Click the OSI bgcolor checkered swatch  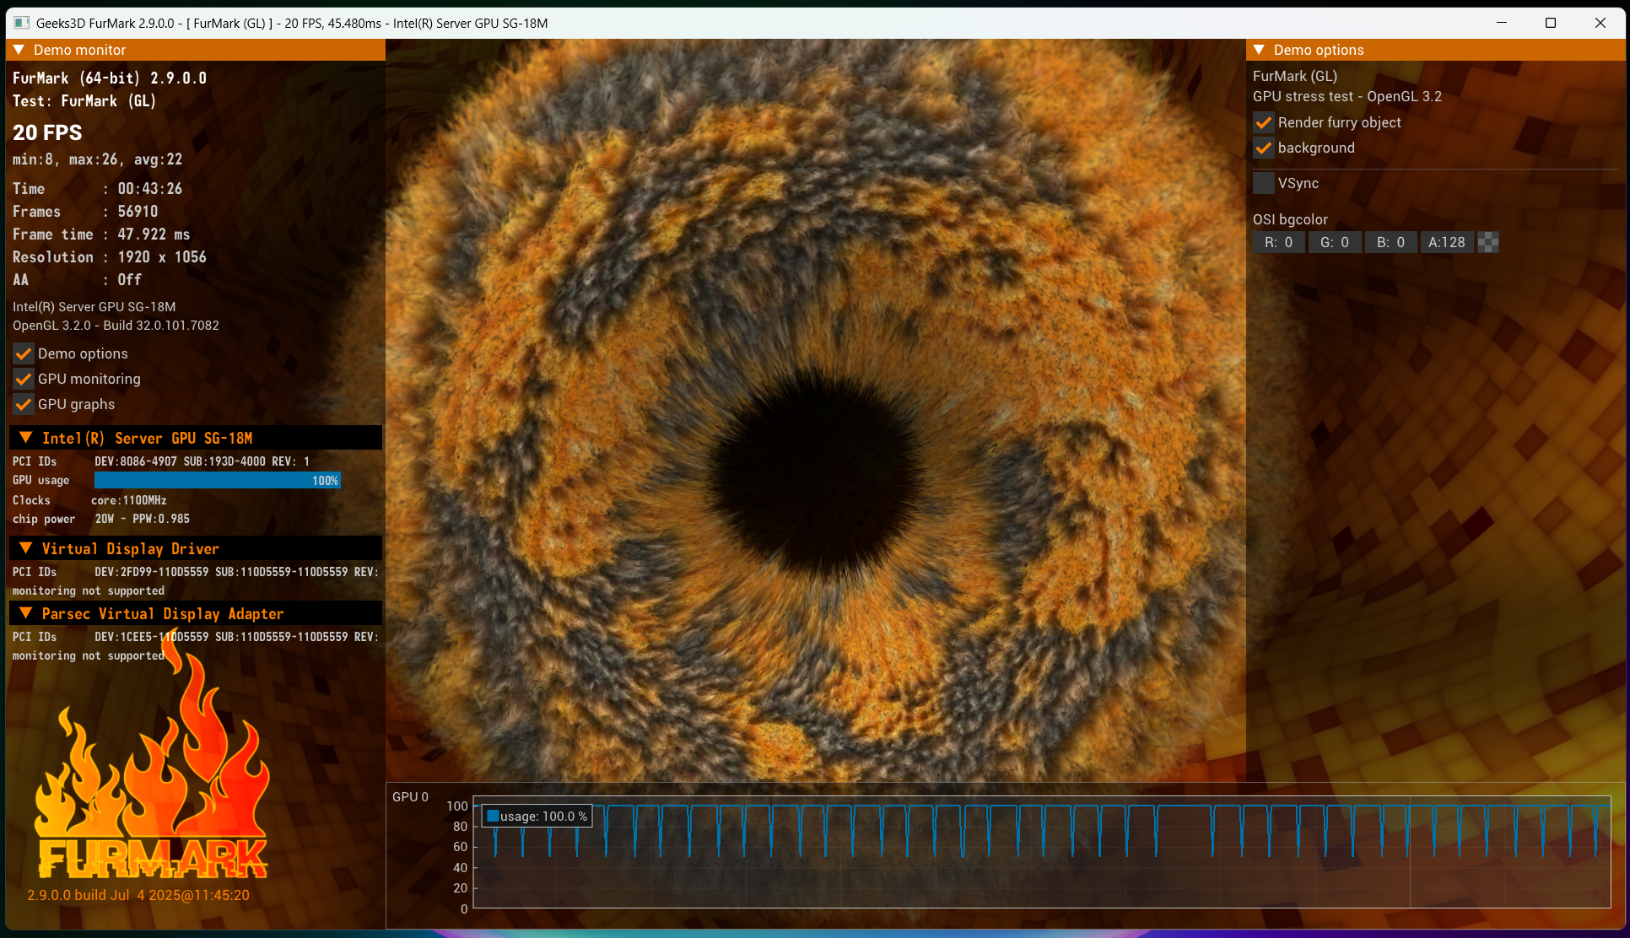coord(1488,243)
